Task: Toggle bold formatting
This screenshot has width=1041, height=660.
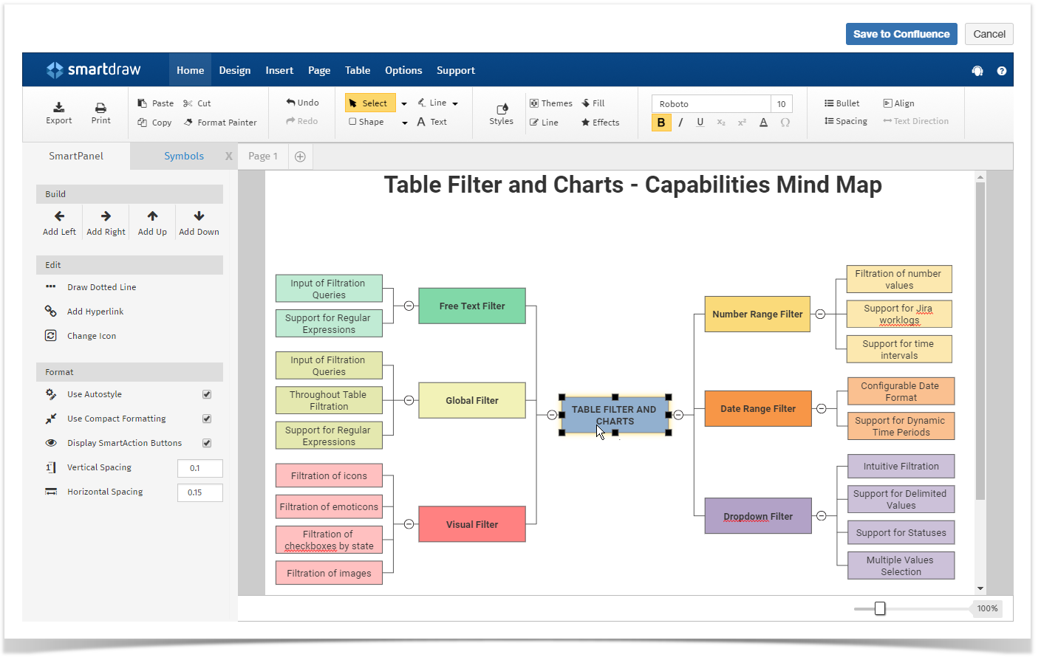Action: [661, 123]
